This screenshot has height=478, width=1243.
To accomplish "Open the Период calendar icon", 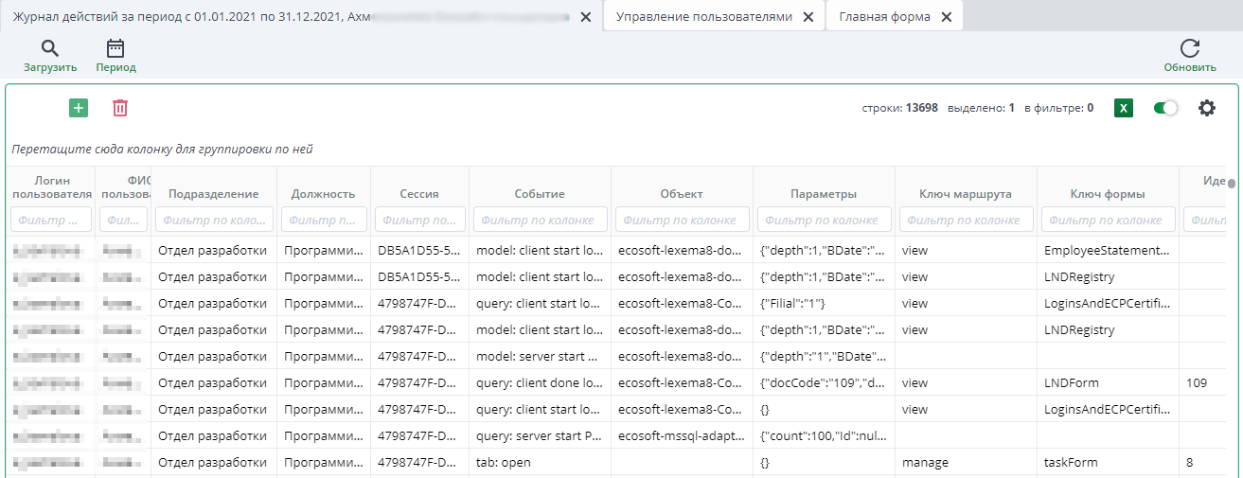I will pyautogui.click(x=115, y=49).
